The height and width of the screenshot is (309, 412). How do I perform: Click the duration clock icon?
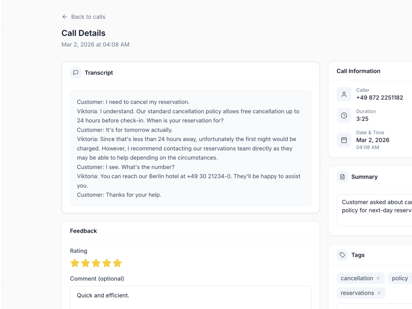coord(344,115)
